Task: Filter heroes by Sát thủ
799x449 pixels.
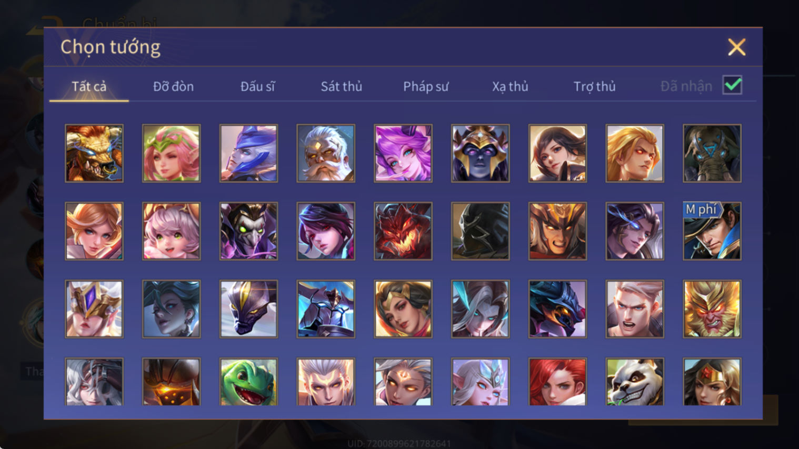Action: [342, 86]
